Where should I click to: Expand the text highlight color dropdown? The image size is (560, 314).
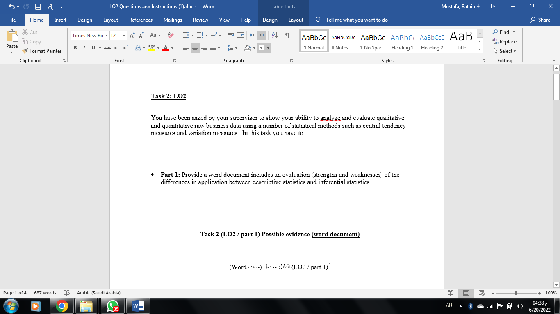point(158,47)
